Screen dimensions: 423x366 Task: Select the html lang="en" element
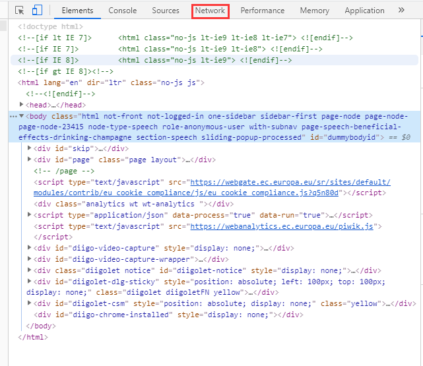[111, 82]
